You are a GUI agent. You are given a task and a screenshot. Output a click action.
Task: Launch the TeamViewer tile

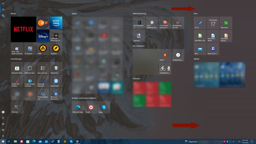[x=56, y=81]
